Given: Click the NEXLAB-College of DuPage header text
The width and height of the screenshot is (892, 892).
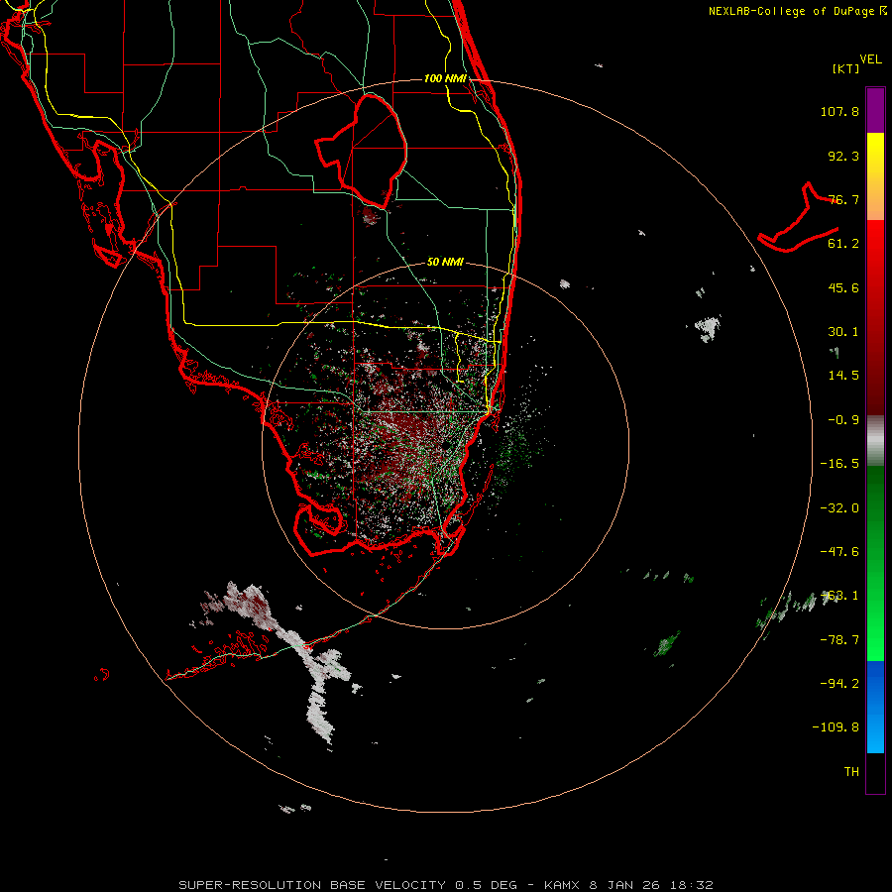Looking at the screenshot, I should [798, 11].
